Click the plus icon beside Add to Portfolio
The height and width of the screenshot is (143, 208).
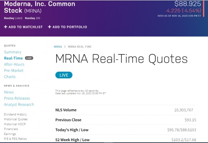point(49,27)
